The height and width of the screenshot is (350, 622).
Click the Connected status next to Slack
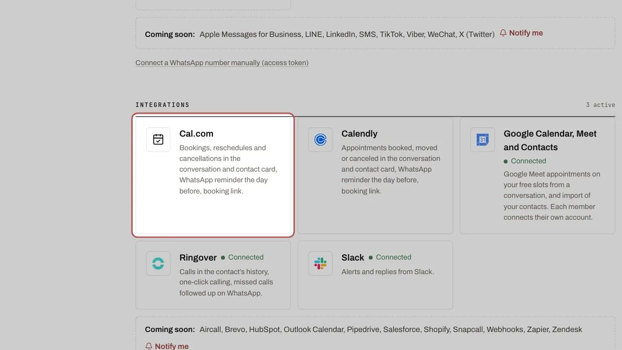[390, 257]
